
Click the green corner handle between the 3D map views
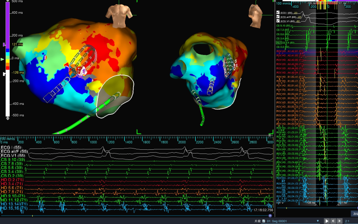(x=138, y=132)
